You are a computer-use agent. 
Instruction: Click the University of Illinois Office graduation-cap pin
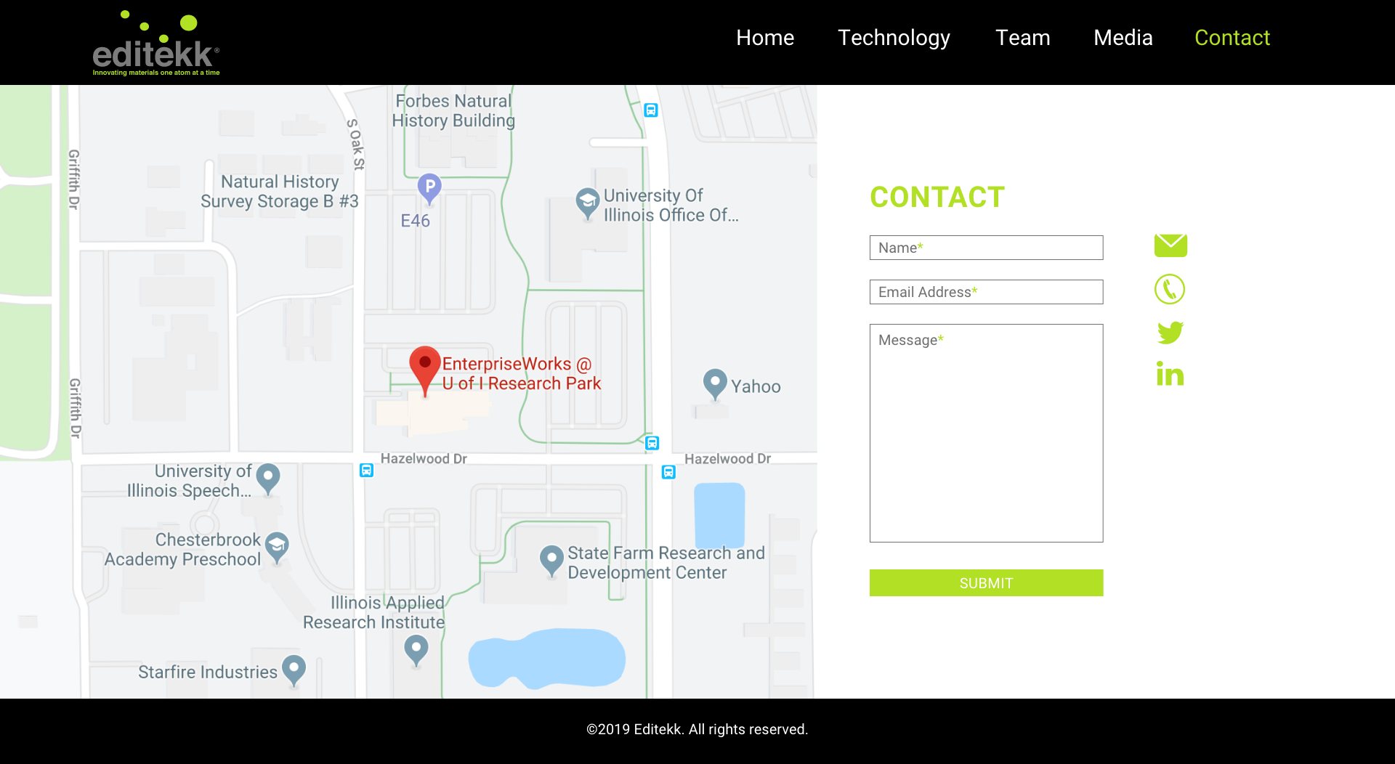pos(587,204)
